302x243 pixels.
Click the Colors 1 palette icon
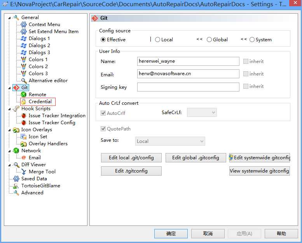[x=23, y=60]
